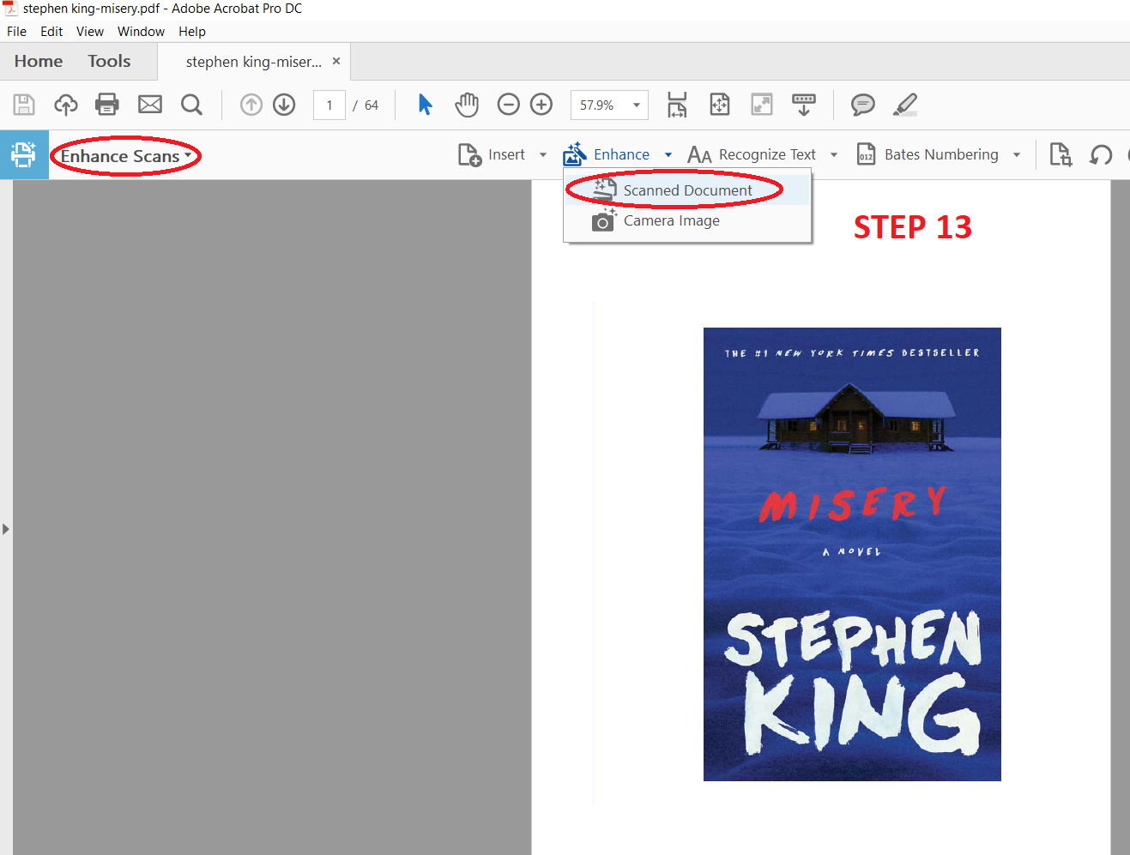
Task: Click the zoom in plus icon
Action: [541, 105]
